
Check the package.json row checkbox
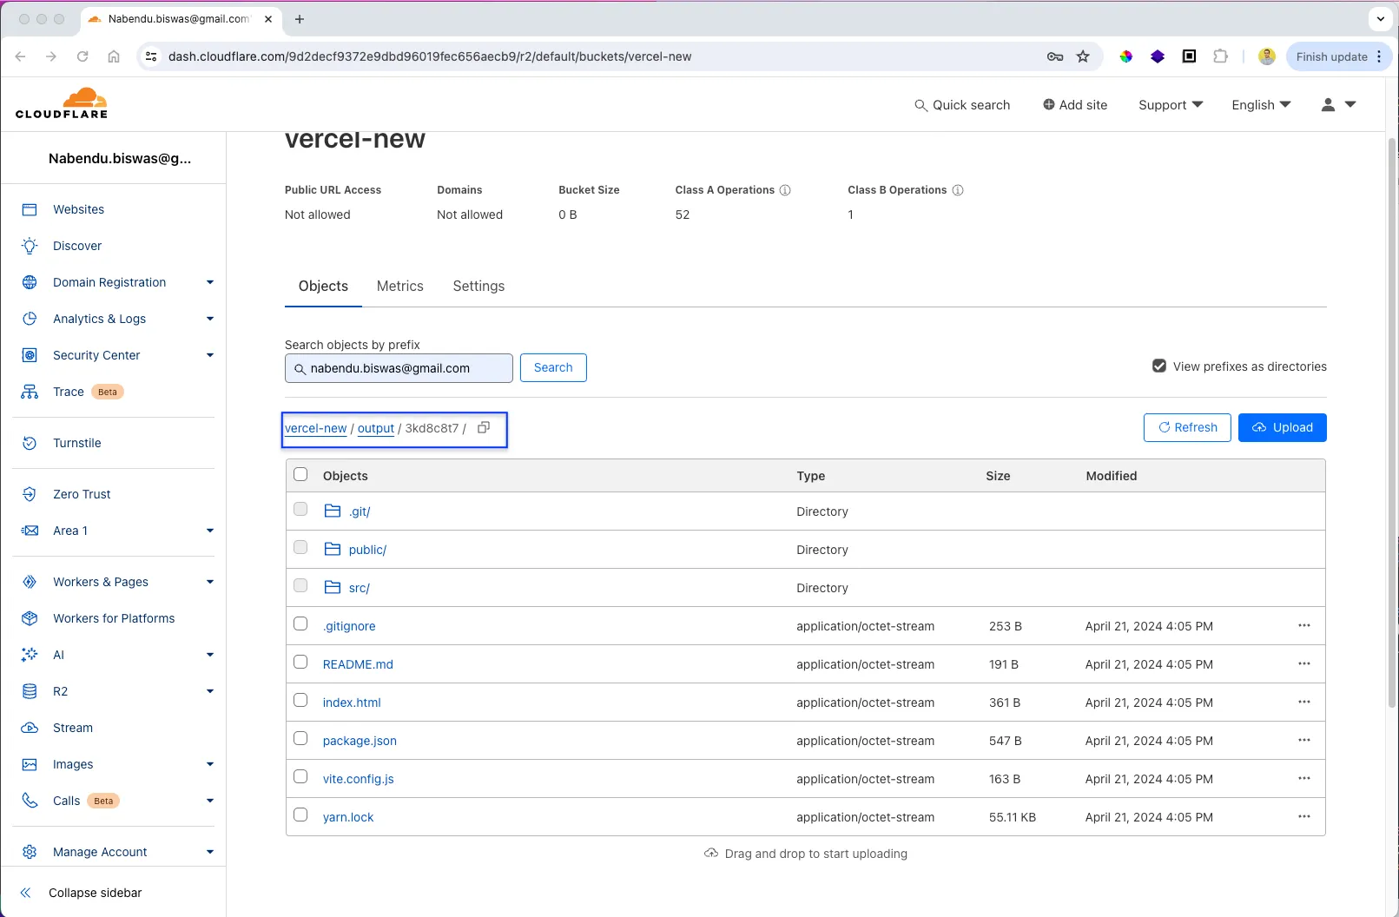click(x=300, y=738)
